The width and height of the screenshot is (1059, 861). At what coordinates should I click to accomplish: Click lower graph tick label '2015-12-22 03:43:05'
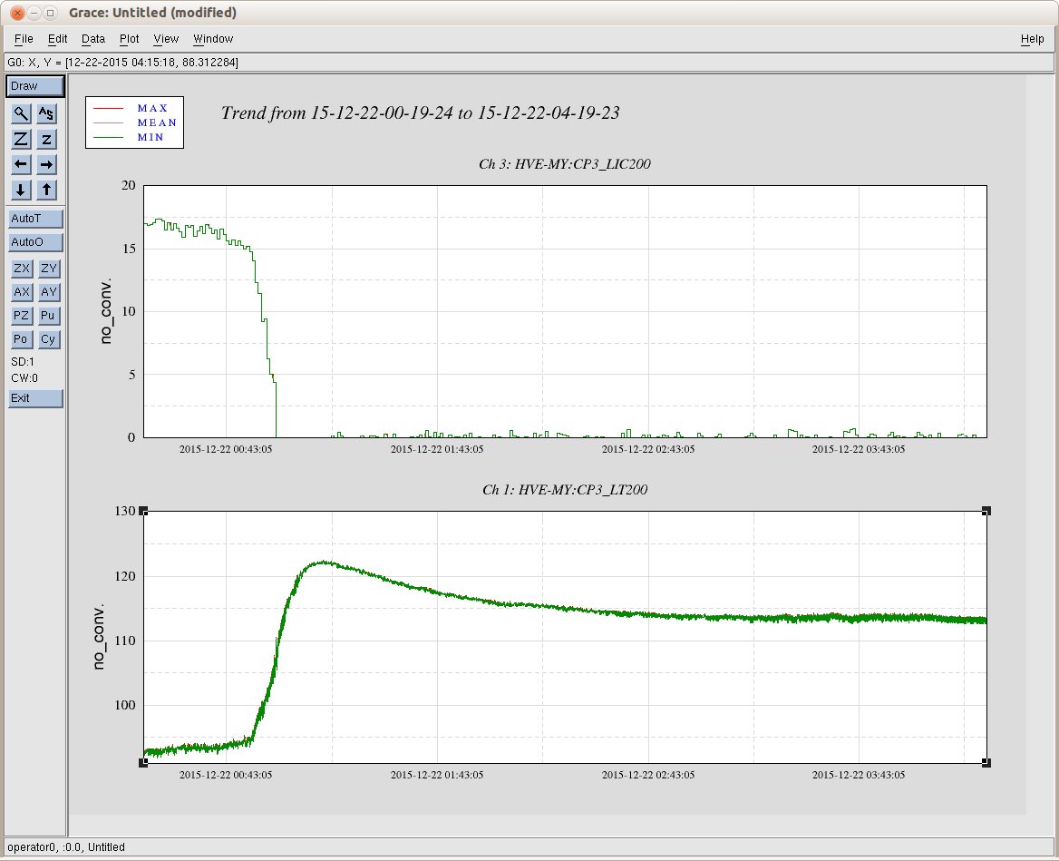(x=859, y=775)
